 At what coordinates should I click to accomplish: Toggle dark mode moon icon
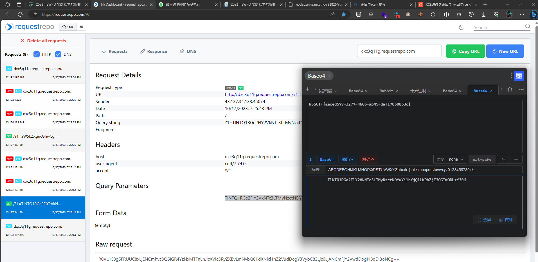tap(461, 28)
